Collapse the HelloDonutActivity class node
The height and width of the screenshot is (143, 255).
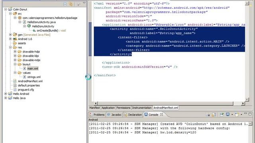click(25, 26)
